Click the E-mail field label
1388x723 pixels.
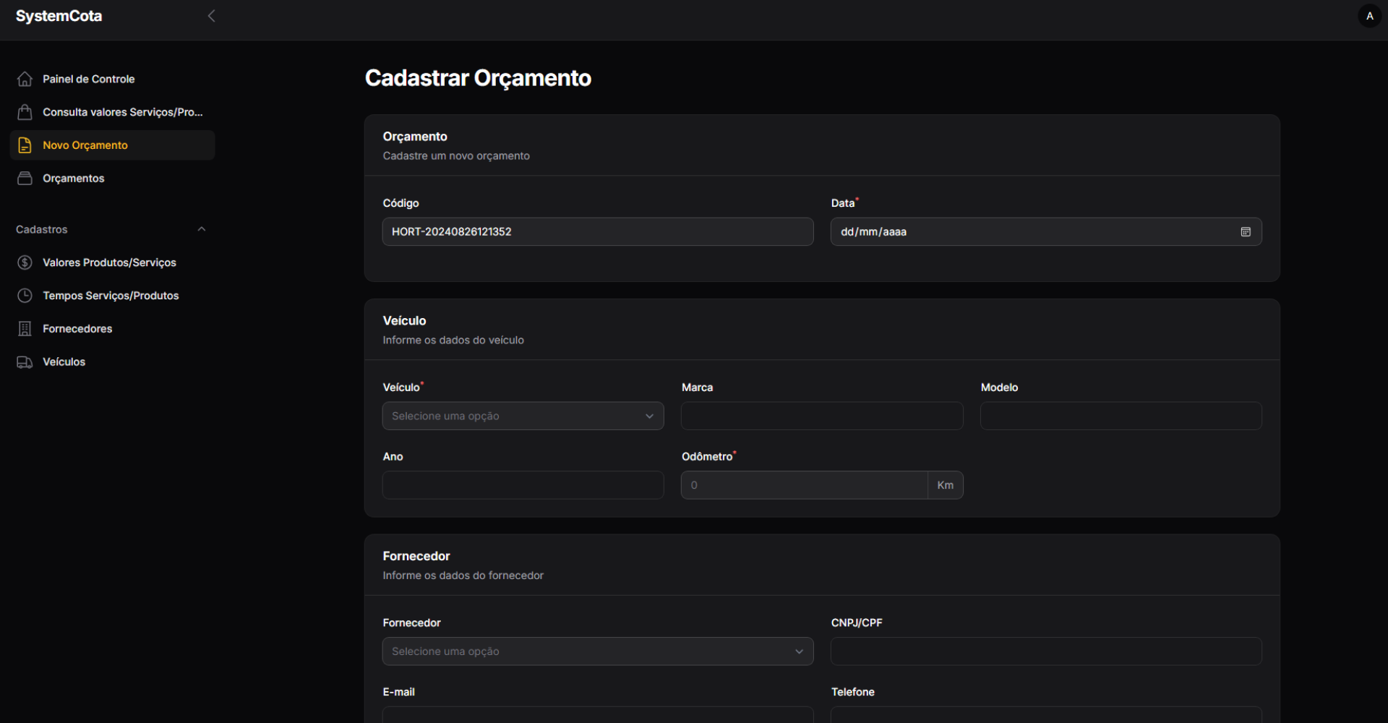pos(398,692)
